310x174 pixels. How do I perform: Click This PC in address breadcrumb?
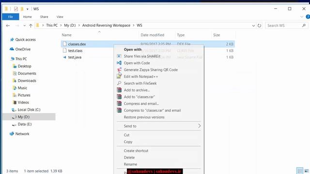pos(52,26)
